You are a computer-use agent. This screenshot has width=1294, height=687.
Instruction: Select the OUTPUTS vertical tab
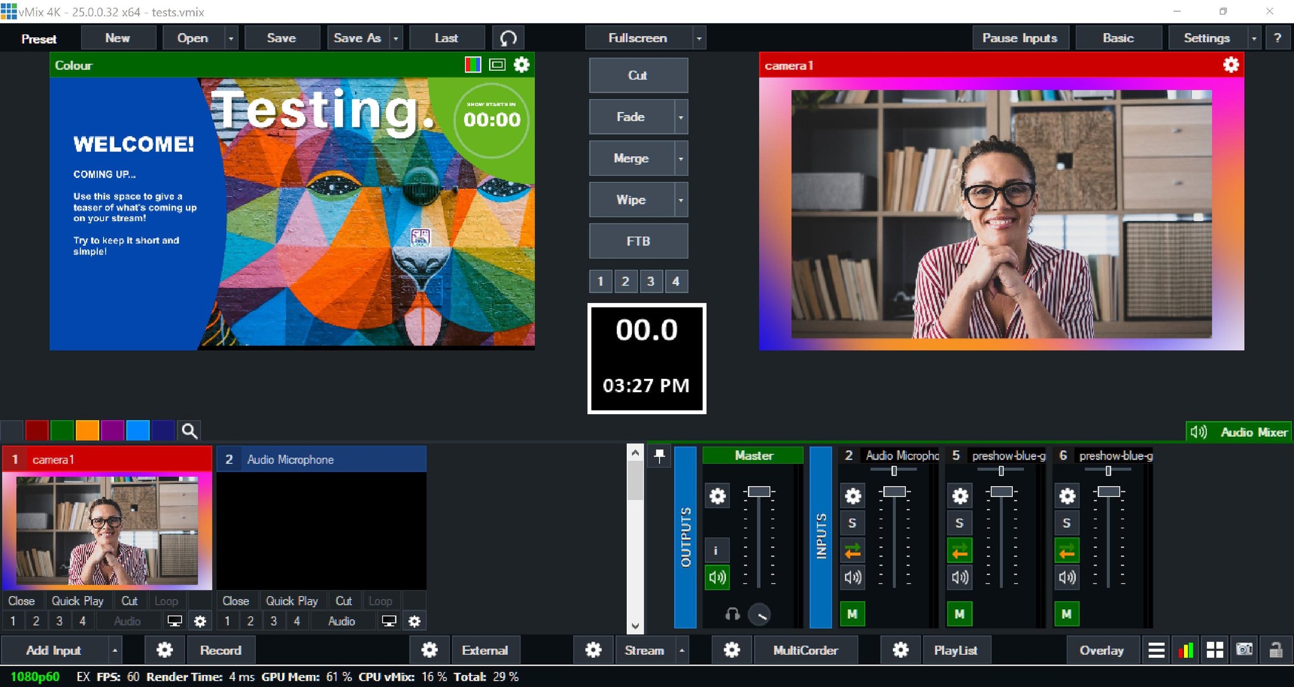686,537
